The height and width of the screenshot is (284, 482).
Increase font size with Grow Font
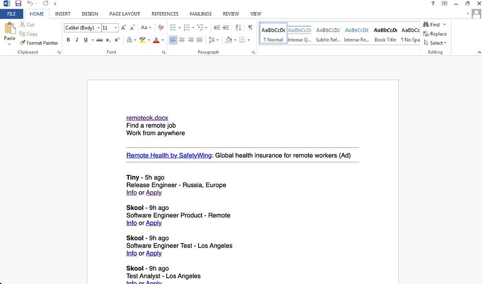tap(123, 27)
